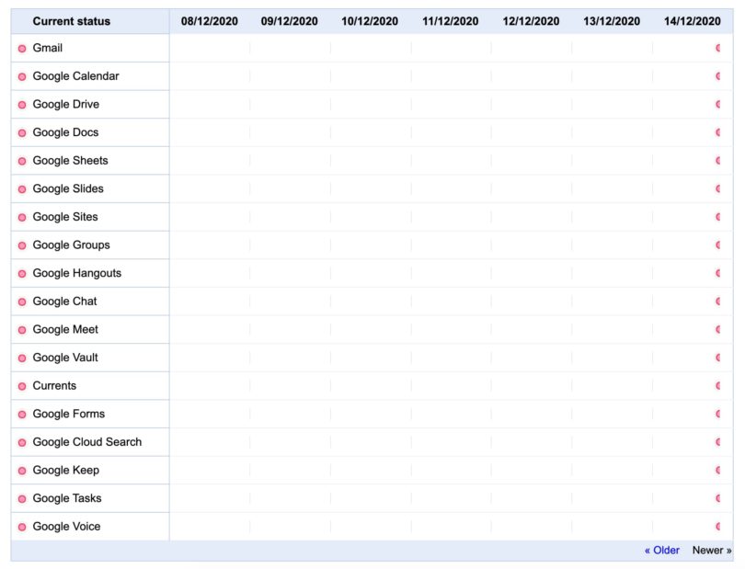The image size is (745, 569).
Task: Select the Google Cloud Search row label
Action: (87, 442)
